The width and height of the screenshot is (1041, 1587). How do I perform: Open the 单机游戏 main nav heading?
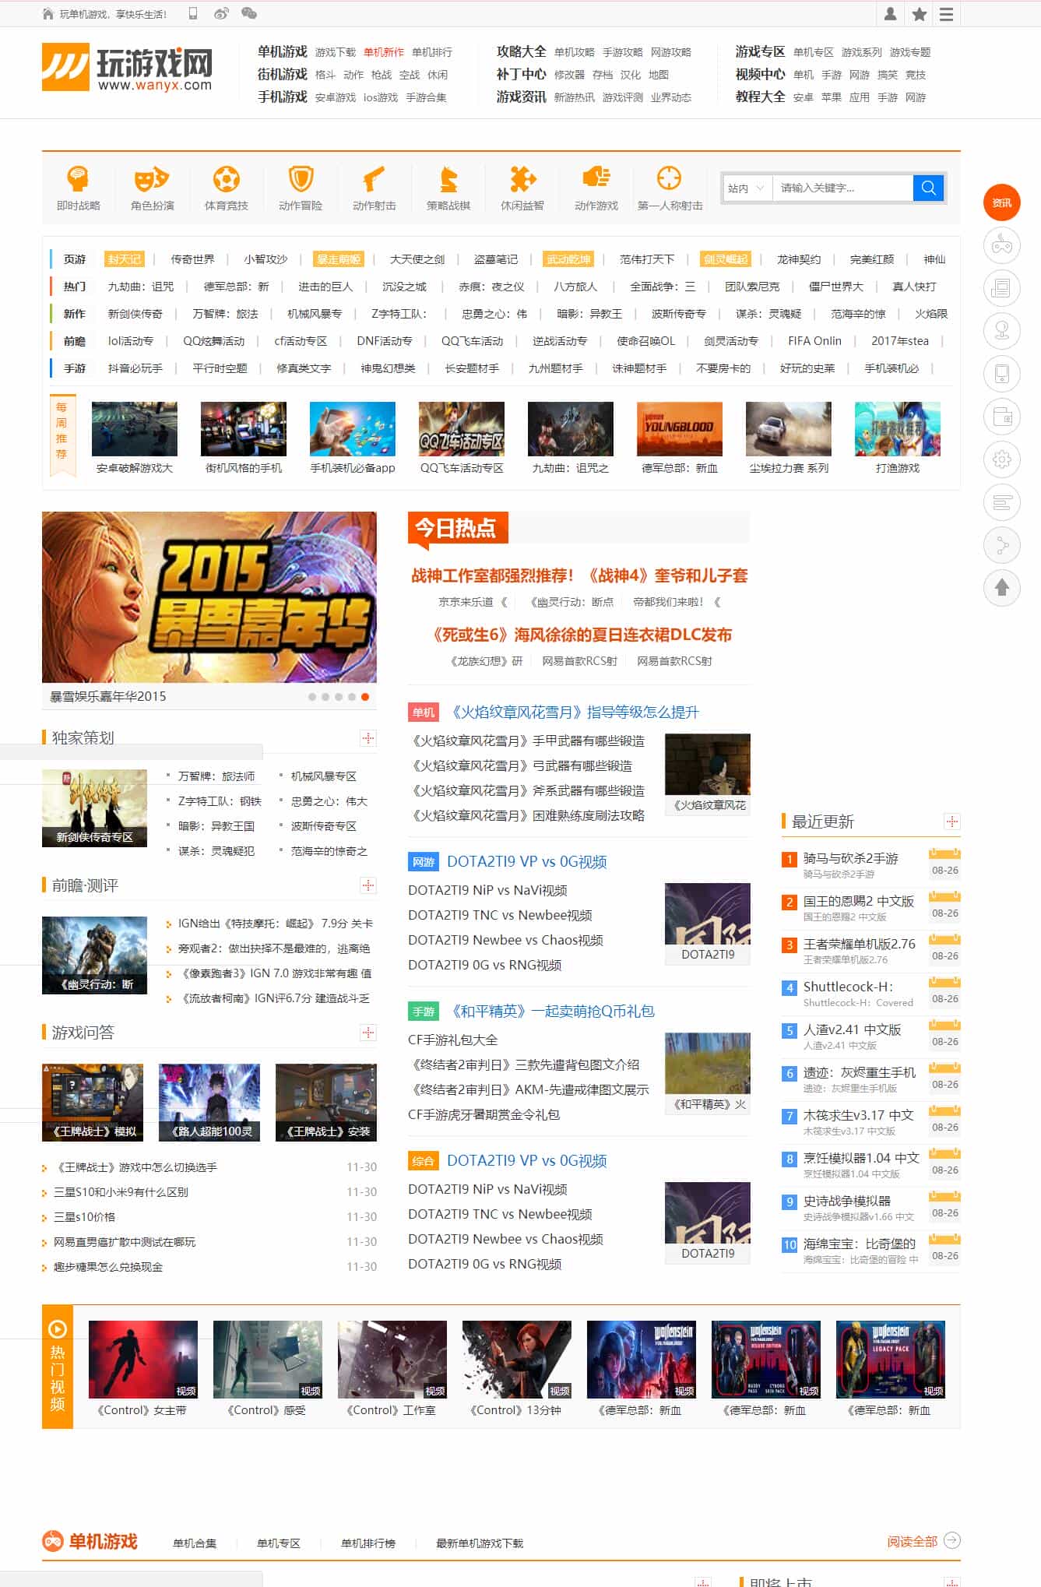click(283, 51)
